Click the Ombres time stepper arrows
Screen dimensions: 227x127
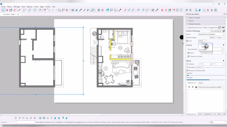click(x=211, y=64)
